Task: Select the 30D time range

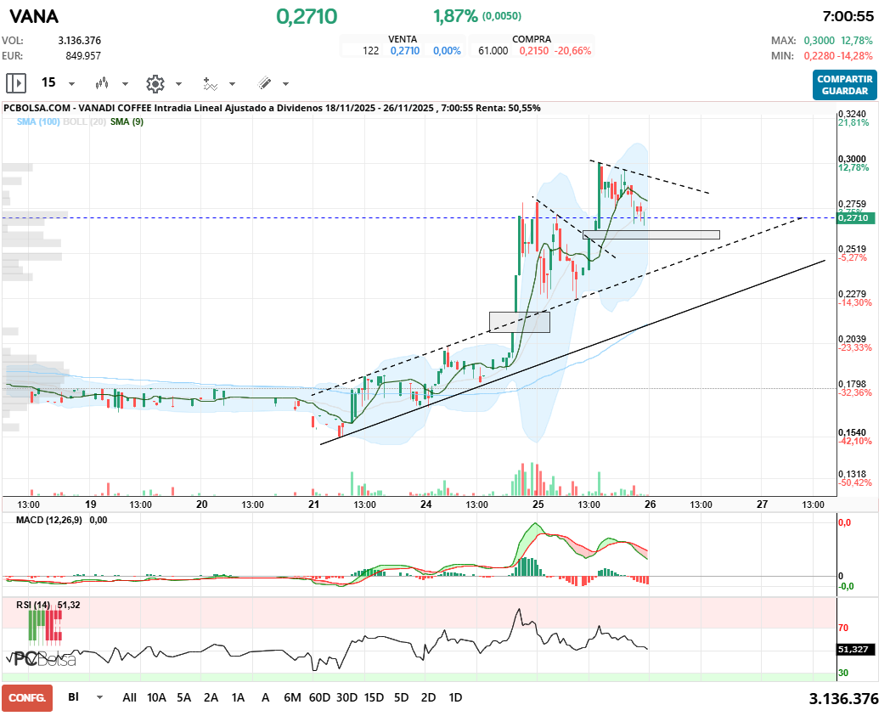Action: [346, 697]
